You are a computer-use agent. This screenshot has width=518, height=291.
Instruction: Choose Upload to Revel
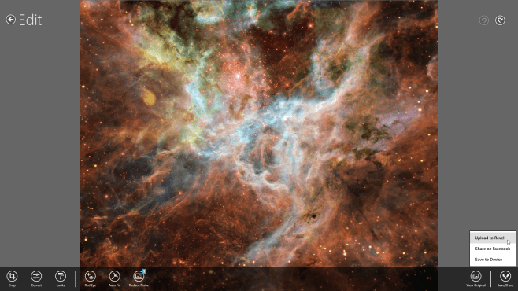(x=493, y=238)
